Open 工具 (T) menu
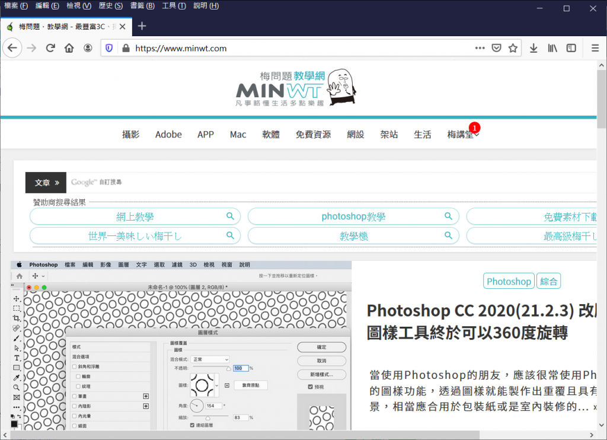 tap(174, 6)
